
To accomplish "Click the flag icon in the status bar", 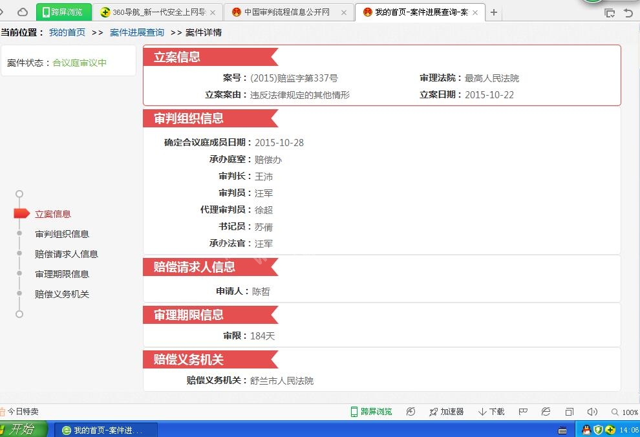I will (523, 412).
